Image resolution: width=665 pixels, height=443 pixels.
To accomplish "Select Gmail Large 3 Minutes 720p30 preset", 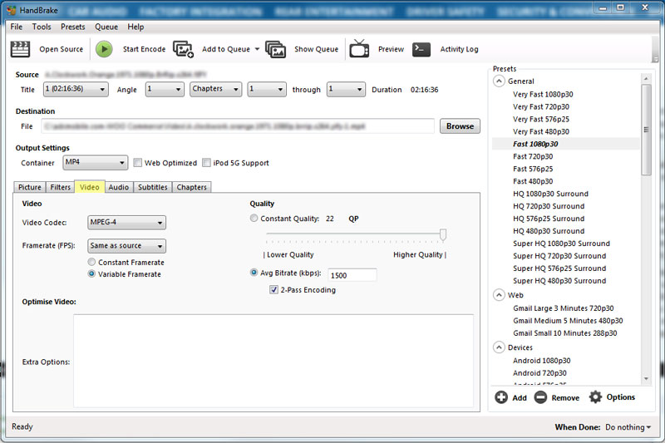I will (x=564, y=308).
